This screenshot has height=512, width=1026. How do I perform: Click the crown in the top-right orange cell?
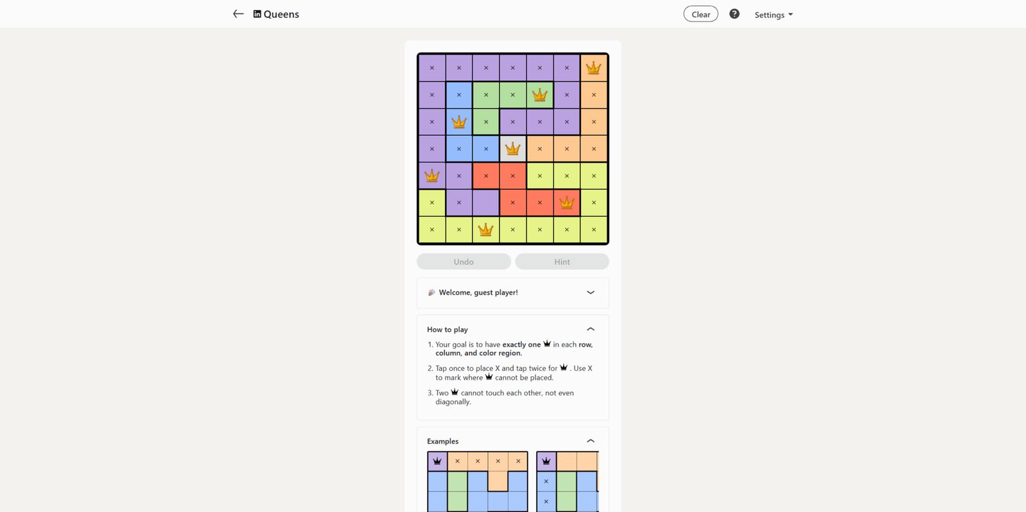click(594, 68)
